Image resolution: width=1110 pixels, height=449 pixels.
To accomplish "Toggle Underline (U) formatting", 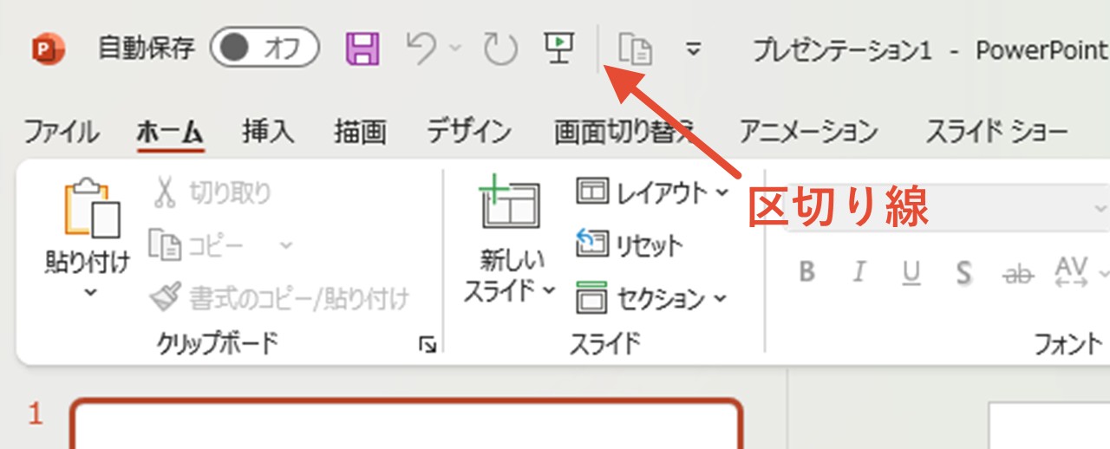I will click(911, 272).
